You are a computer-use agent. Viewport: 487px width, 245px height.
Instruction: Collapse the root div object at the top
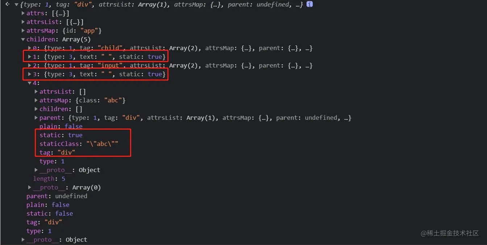(x=16, y=4)
